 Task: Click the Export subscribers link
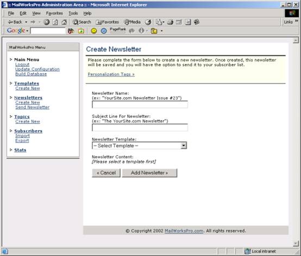click(22, 140)
